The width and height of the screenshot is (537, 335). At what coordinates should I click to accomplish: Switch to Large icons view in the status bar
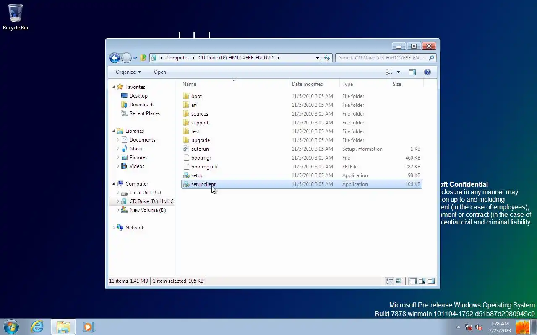(399, 281)
